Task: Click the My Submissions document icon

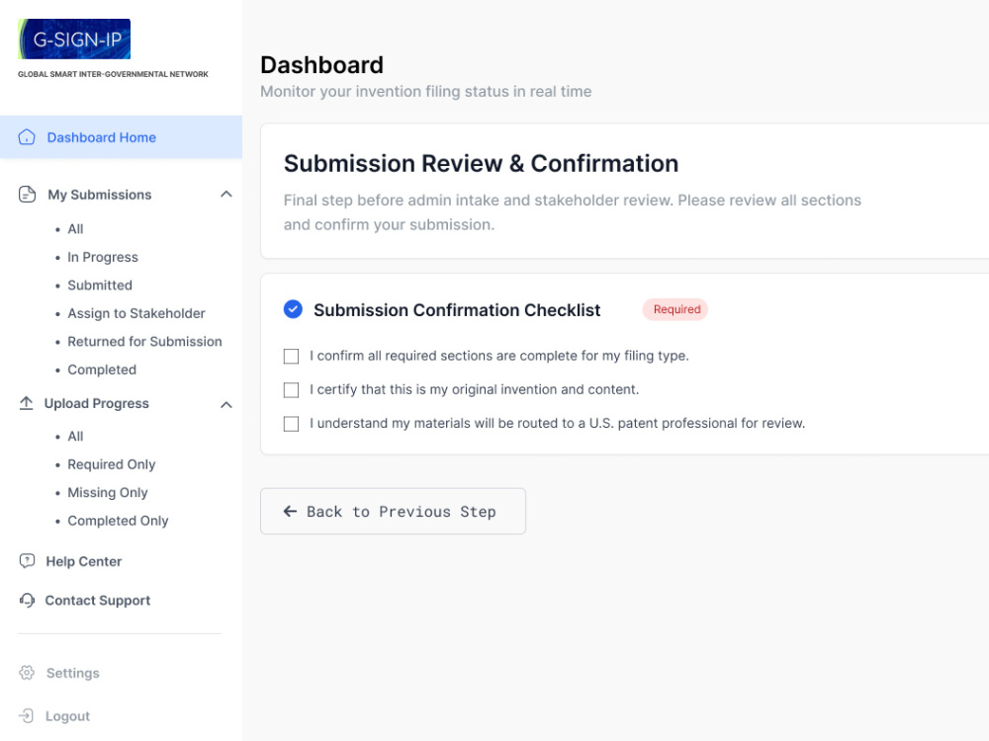Action: (27, 195)
